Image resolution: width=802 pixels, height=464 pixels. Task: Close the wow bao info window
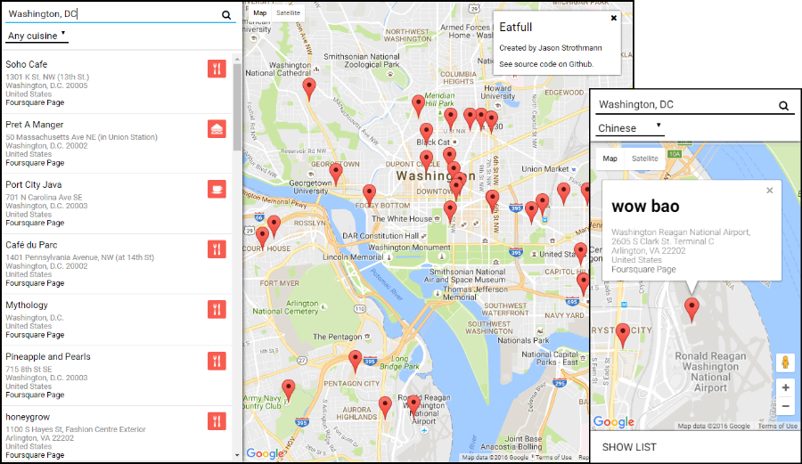[770, 190]
